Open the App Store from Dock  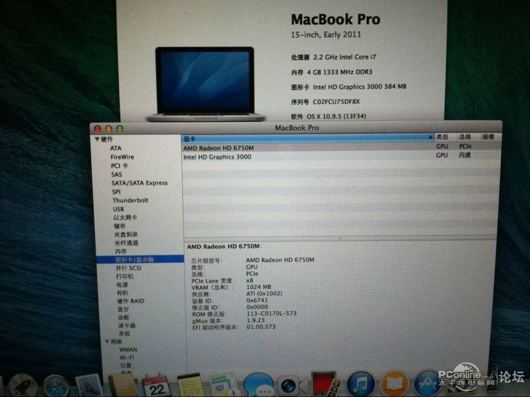(427, 384)
